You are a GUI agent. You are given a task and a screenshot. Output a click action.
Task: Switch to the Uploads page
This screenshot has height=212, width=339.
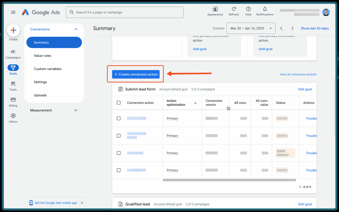[x=40, y=95]
